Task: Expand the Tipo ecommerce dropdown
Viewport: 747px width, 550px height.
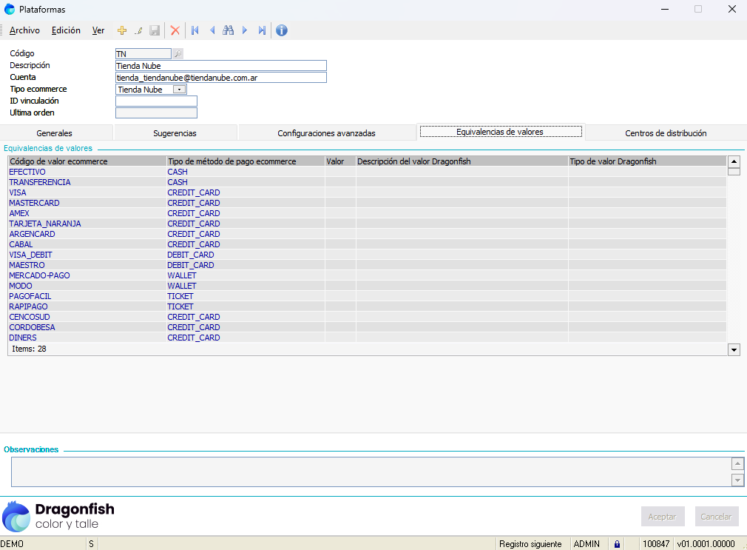Action: tap(179, 90)
